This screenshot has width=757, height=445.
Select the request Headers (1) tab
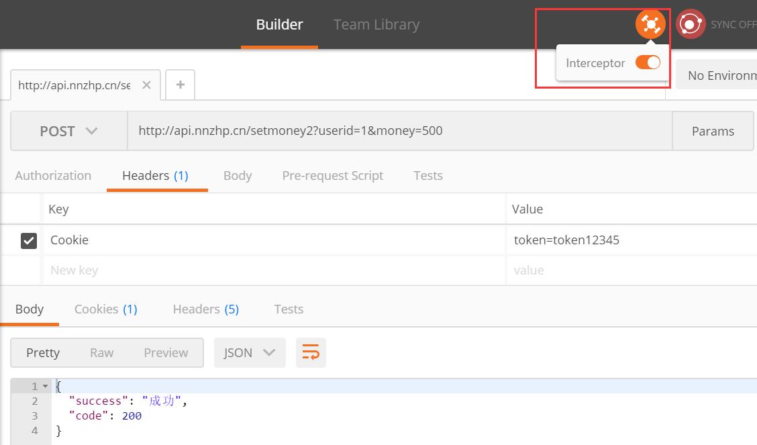pos(156,176)
